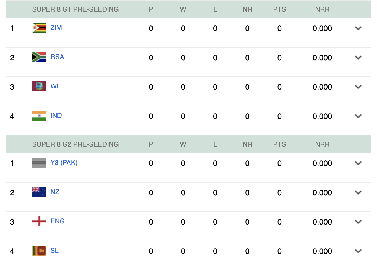Click the grey placeholder flag for Y3 (PAK)

[x=39, y=163]
